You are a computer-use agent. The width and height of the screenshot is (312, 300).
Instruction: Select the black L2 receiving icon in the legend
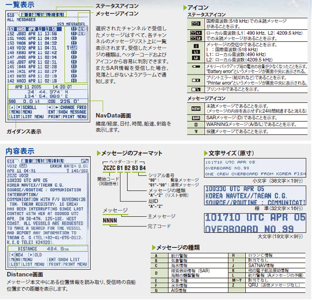196,58
